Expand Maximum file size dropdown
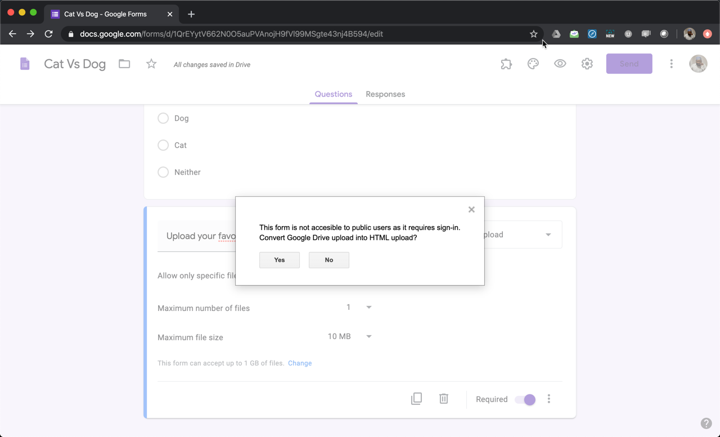 click(368, 336)
